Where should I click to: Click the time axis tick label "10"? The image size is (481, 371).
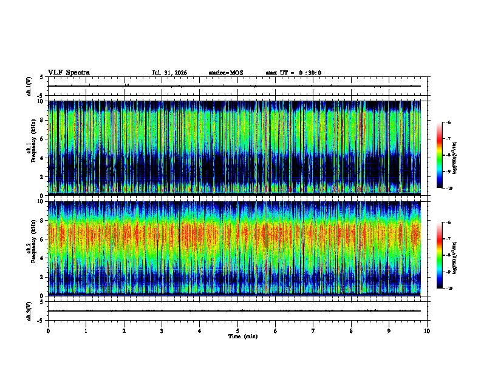point(427,331)
